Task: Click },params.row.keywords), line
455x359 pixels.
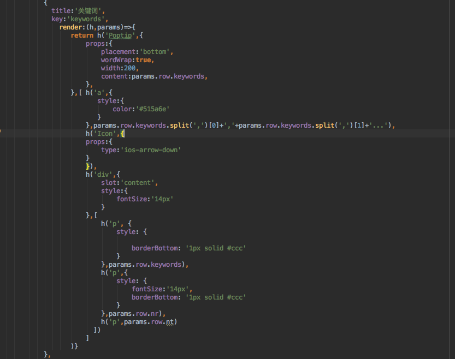Action: click(145, 265)
